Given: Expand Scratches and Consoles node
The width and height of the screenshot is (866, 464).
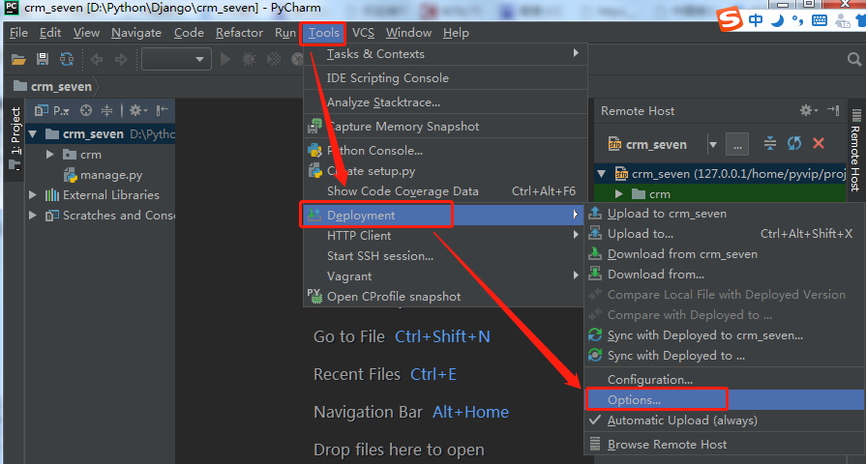Looking at the screenshot, I should click(x=33, y=216).
